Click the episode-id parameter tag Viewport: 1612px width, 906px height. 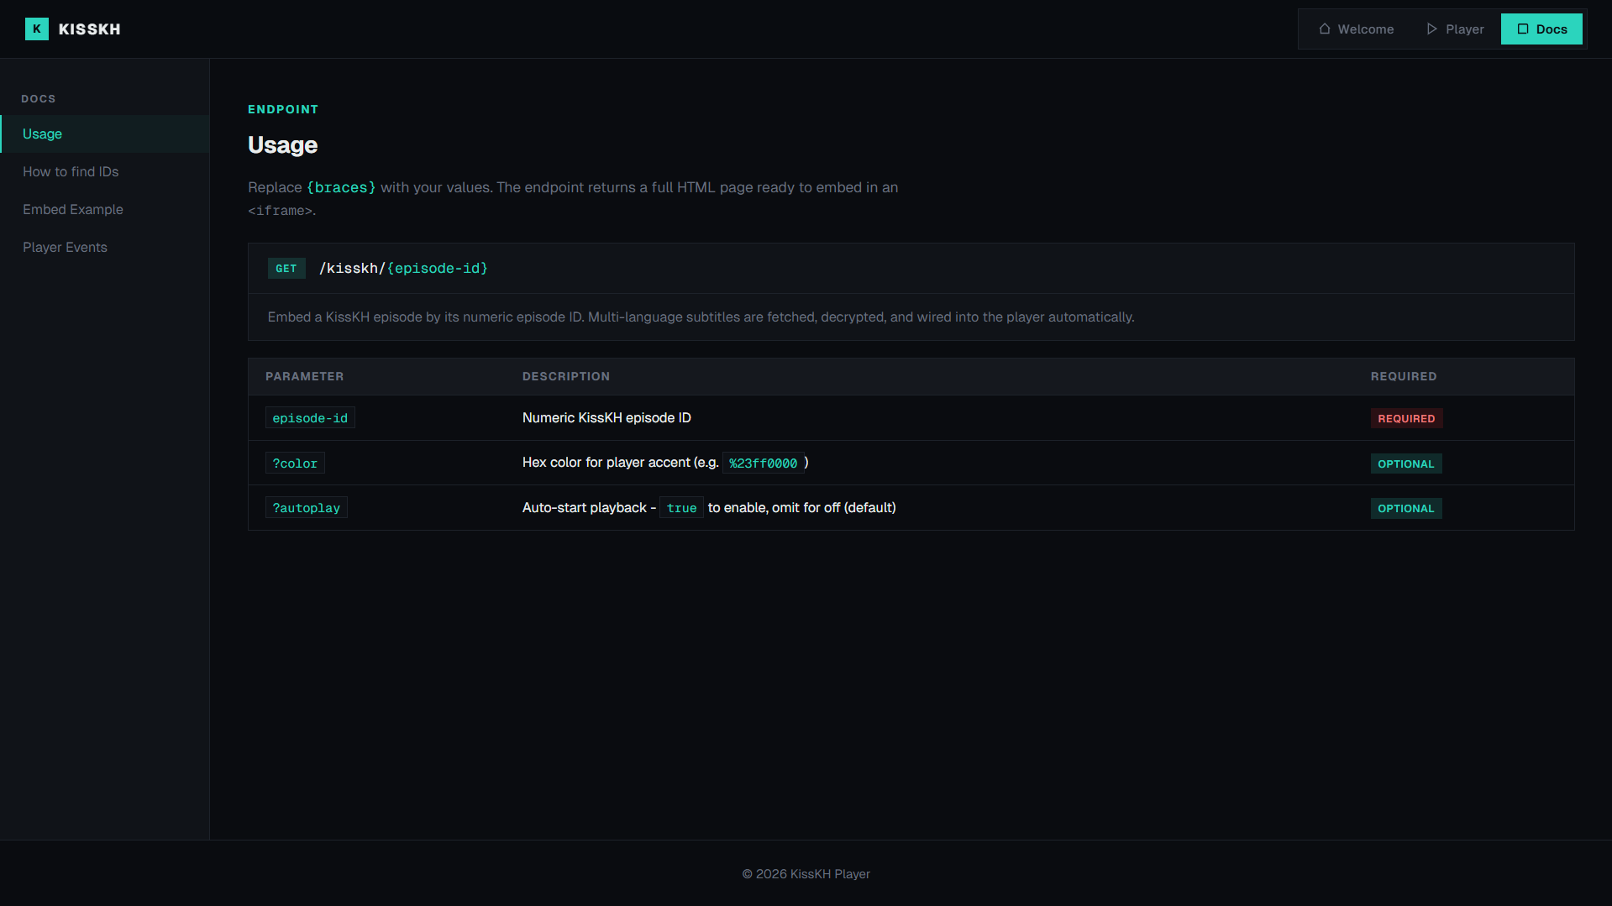coord(310,418)
